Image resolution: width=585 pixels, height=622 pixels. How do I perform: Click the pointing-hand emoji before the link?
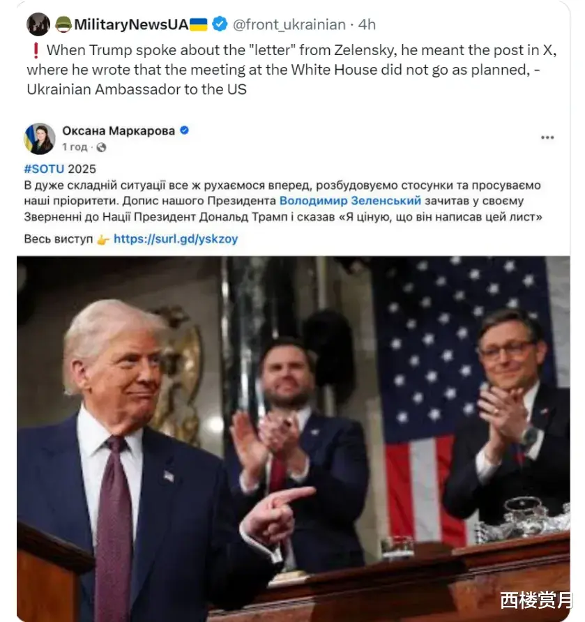[102, 240]
